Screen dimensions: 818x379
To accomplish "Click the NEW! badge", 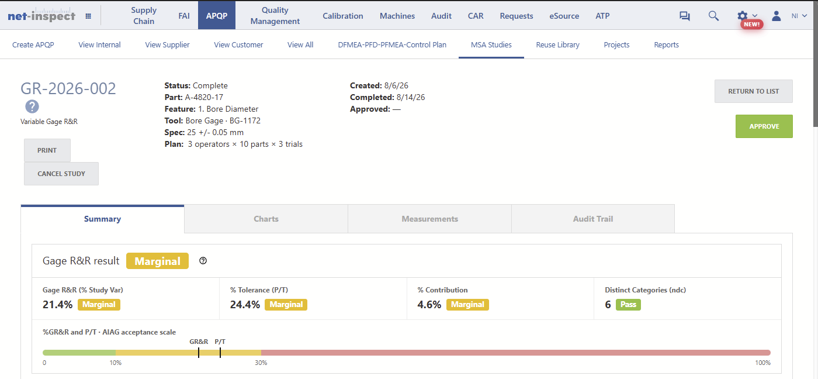I will pos(751,25).
